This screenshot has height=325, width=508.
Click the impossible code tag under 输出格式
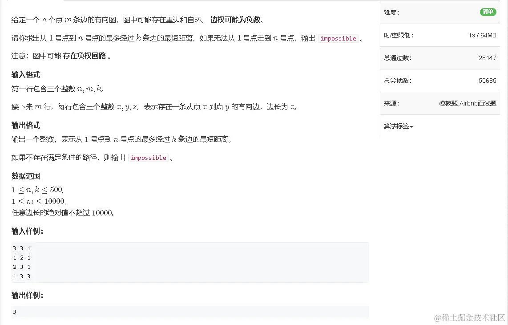(149, 158)
